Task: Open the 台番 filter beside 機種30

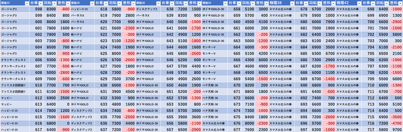Action: point(172,3)
